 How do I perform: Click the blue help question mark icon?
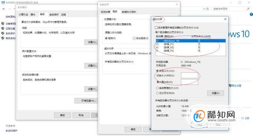(x=251, y=14)
